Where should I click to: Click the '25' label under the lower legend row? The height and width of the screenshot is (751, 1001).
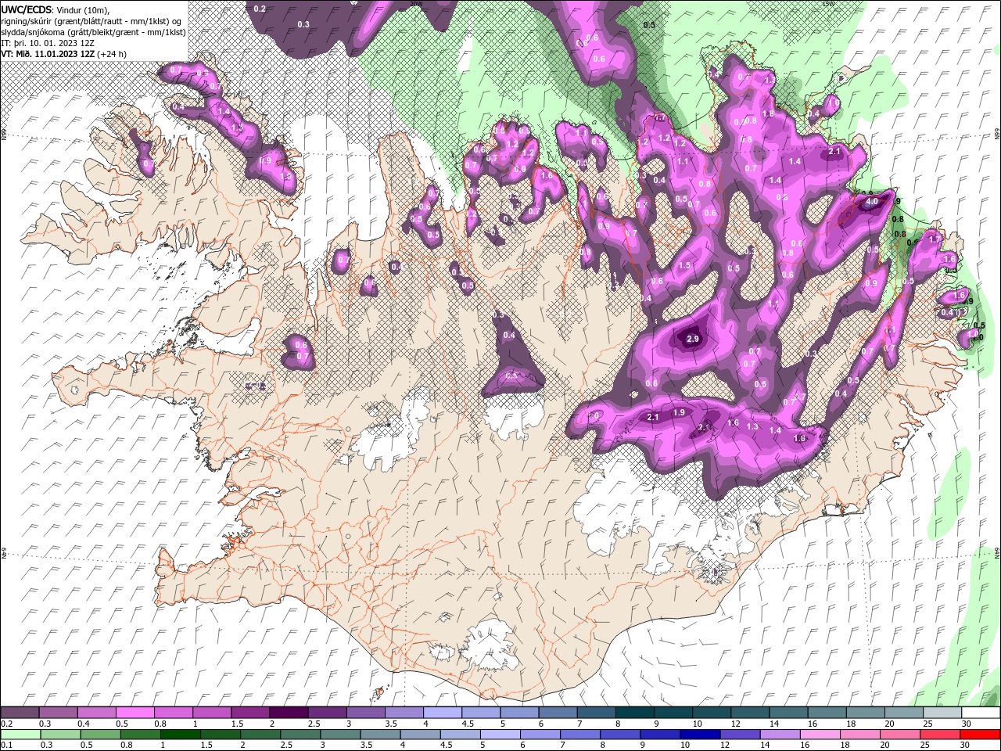click(927, 746)
